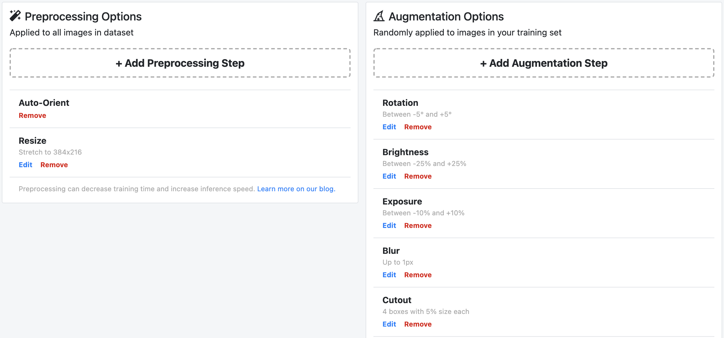Remove the Rotation augmentation
This screenshot has width=724, height=338.
pos(418,127)
